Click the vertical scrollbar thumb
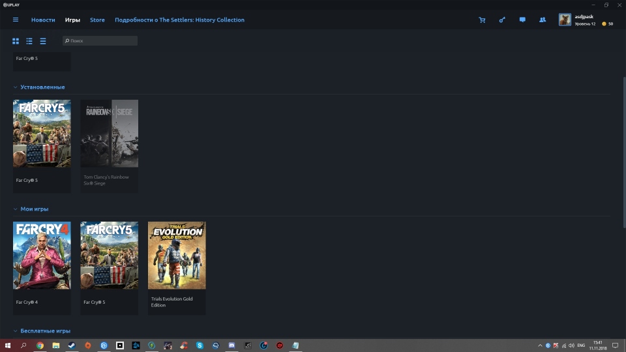The height and width of the screenshot is (352, 626). click(x=624, y=153)
